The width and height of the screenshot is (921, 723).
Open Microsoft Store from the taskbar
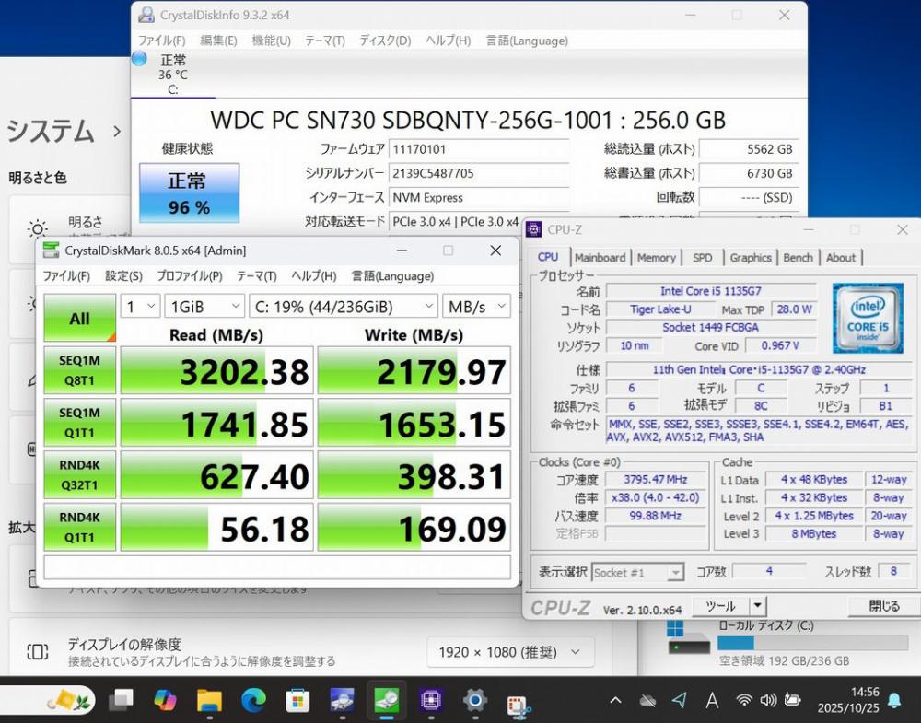297,700
